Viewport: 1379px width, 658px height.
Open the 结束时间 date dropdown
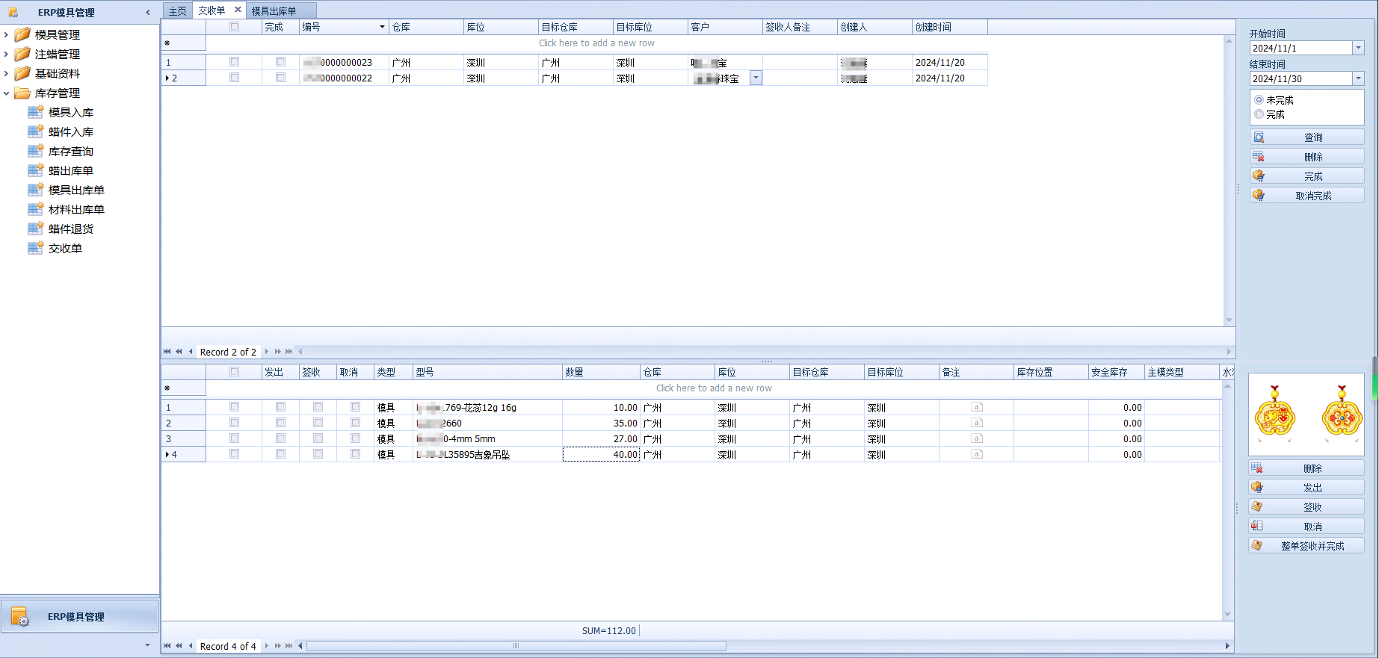click(1358, 79)
